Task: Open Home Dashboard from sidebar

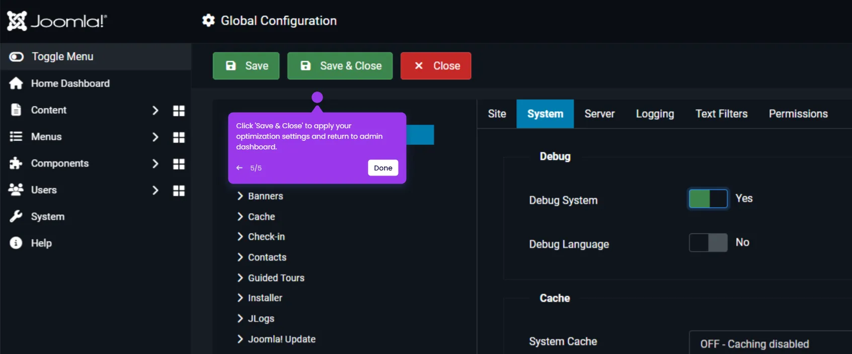Action: (x=70, y=83)
